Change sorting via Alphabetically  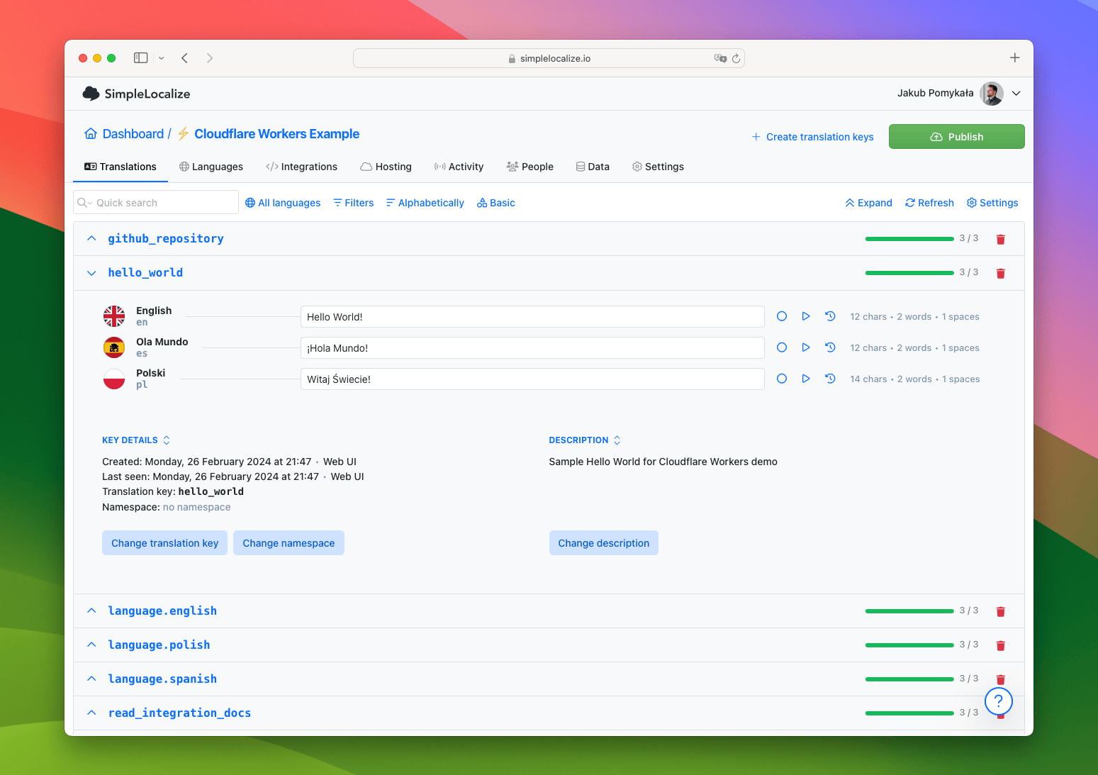tap(425, 203)
